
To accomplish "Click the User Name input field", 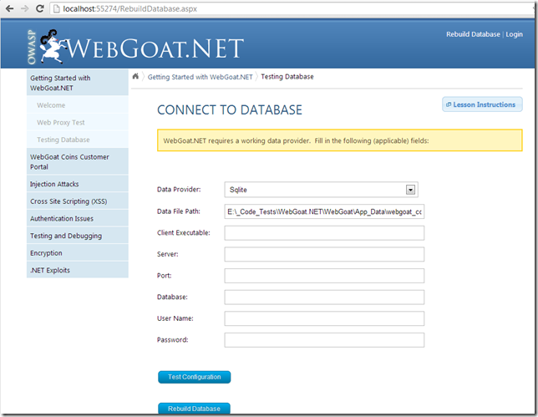I will pos(324,318).
